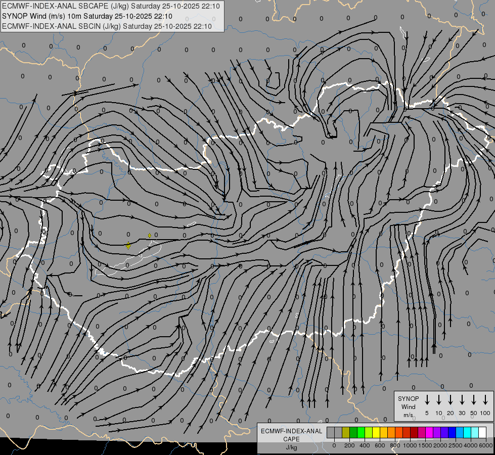This screenshot has height=455, width=495.
Task: Click the '800' tick on CAPE scale
Action: point(395,445)
